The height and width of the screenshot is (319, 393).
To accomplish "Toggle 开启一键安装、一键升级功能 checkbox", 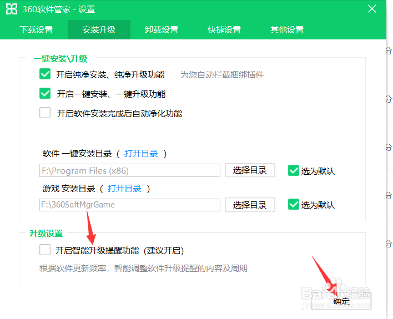I will click(x=45, y=93).
